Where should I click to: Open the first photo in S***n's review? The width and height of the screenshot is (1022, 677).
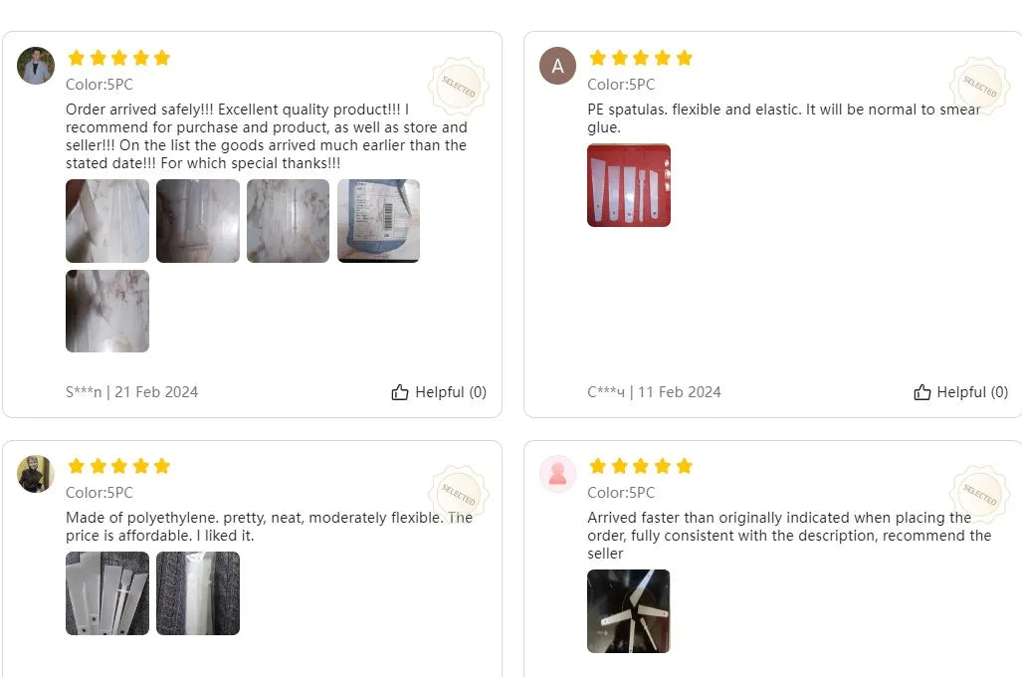click(x=107, y=221)
